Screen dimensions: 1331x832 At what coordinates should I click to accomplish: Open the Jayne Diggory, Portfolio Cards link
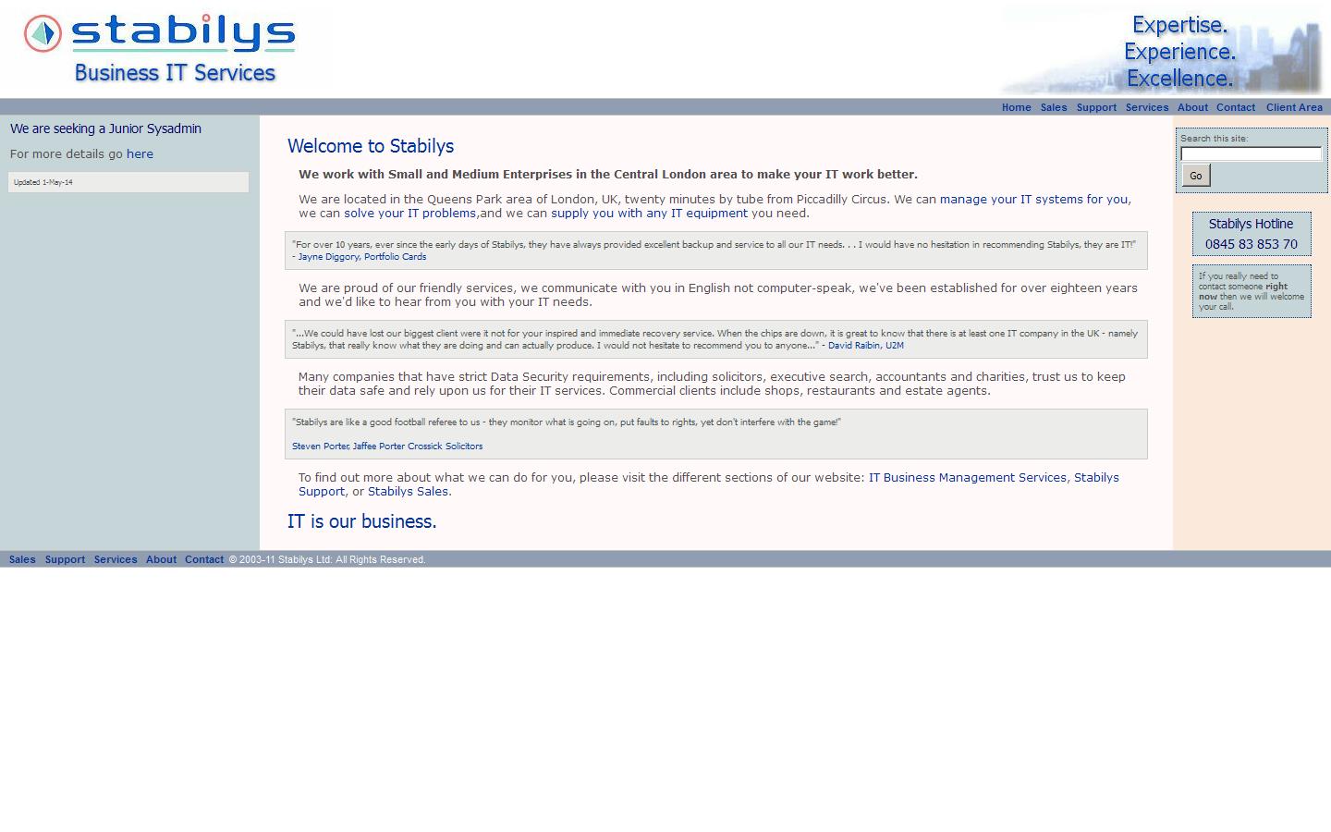[360, 256]
